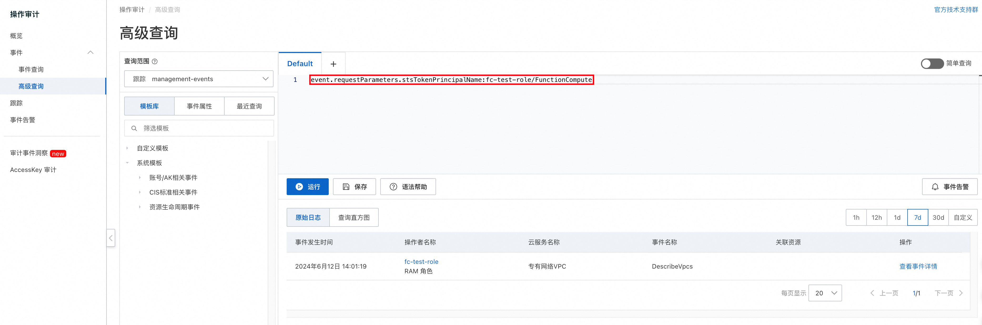Viewport: 982px width, 325px height.
Task: Go to 上一页 previous page
Action: pos(884,293)
